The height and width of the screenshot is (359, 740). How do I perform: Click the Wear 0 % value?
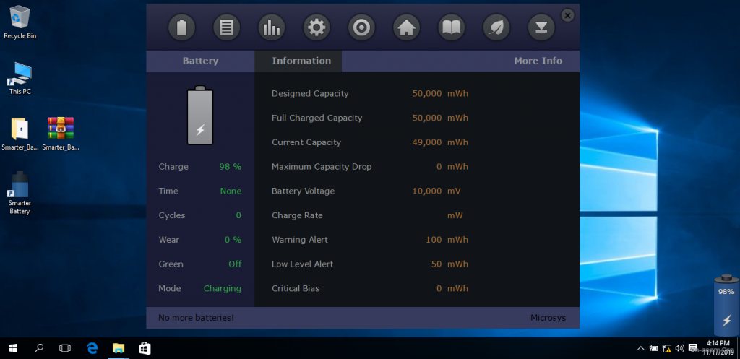click(x=233, y=240)
